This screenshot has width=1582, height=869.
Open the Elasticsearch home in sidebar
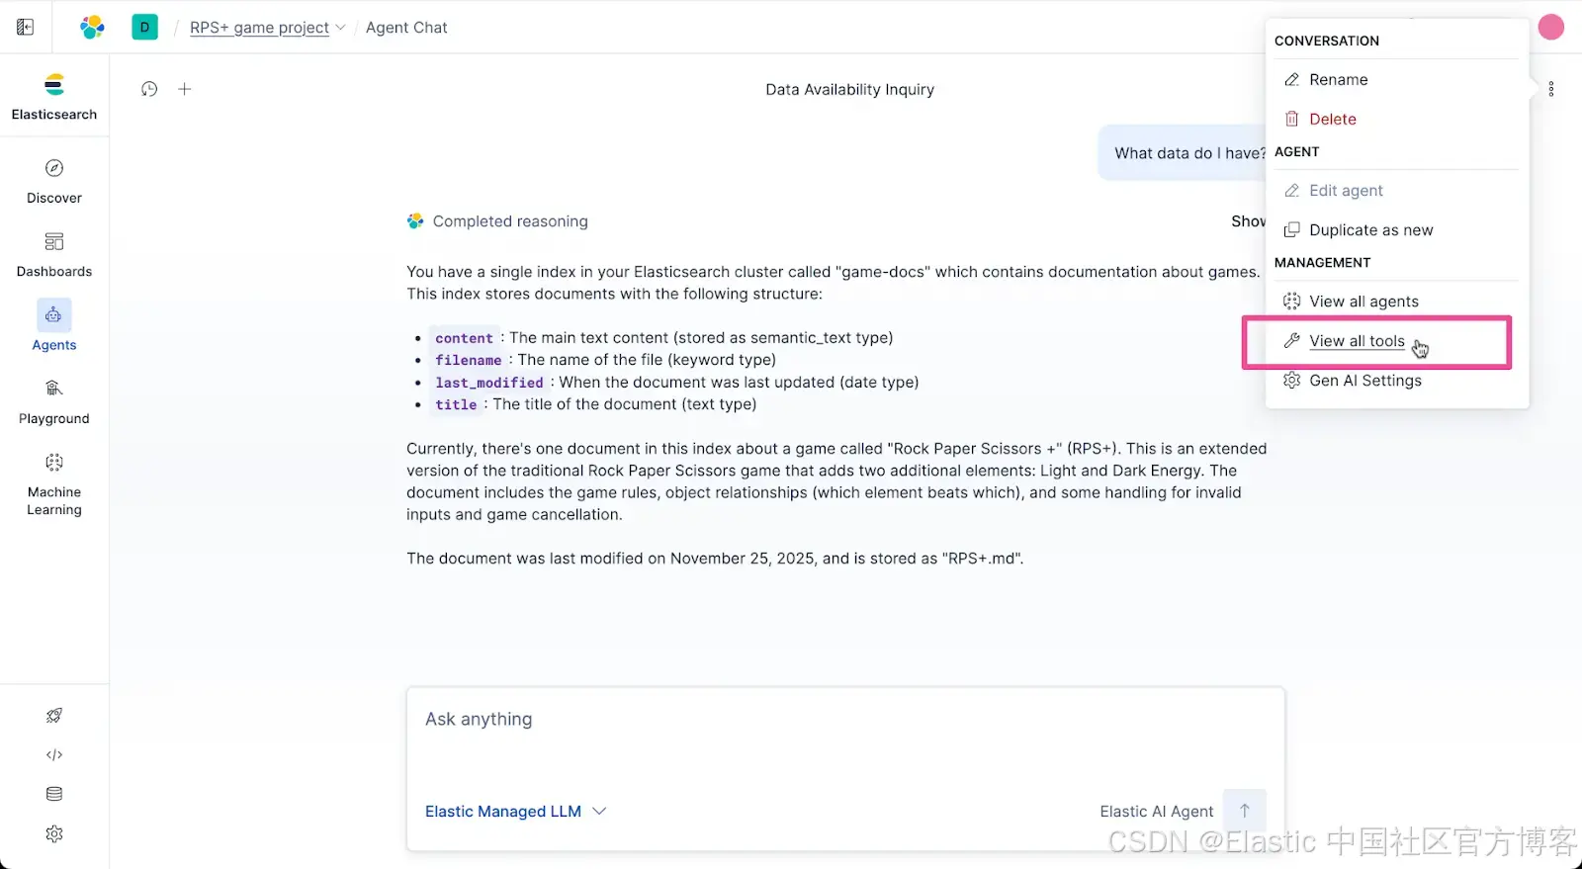pos(54,97)
